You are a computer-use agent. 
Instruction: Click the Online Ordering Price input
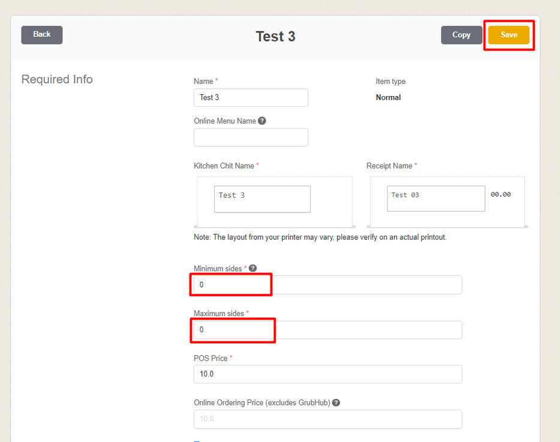327,419
